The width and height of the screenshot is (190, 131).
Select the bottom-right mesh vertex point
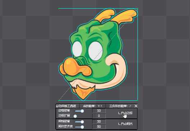click(x=138, y=100)
